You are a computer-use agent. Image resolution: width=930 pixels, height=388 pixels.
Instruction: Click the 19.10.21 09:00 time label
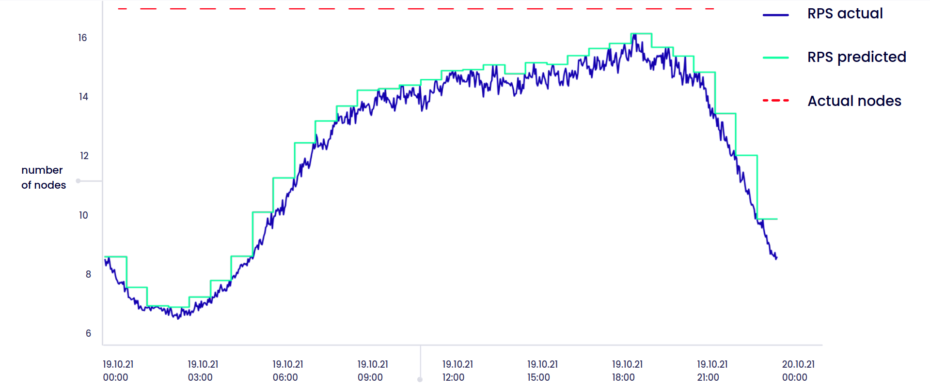[x=373, y=371]
